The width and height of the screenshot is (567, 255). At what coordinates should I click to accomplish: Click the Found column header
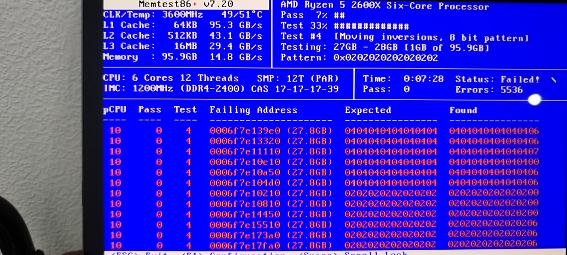[464, 110]
